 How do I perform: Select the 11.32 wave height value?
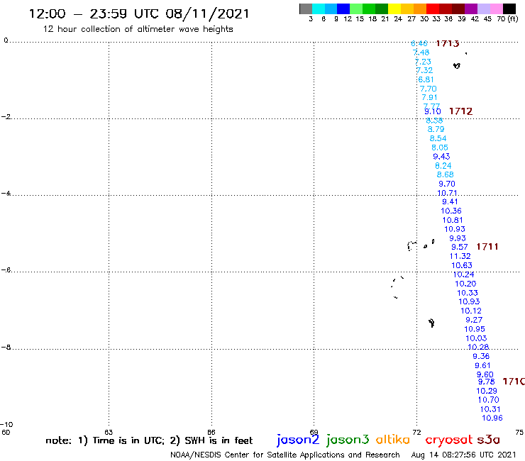point(460,256)
